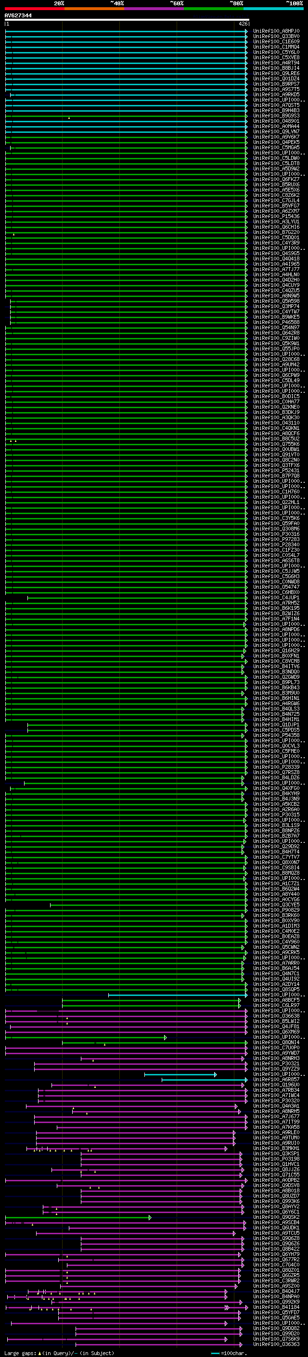Click the green ~80% identity legend bar
The image size is (308, 1357).
[x=213, y=9]
